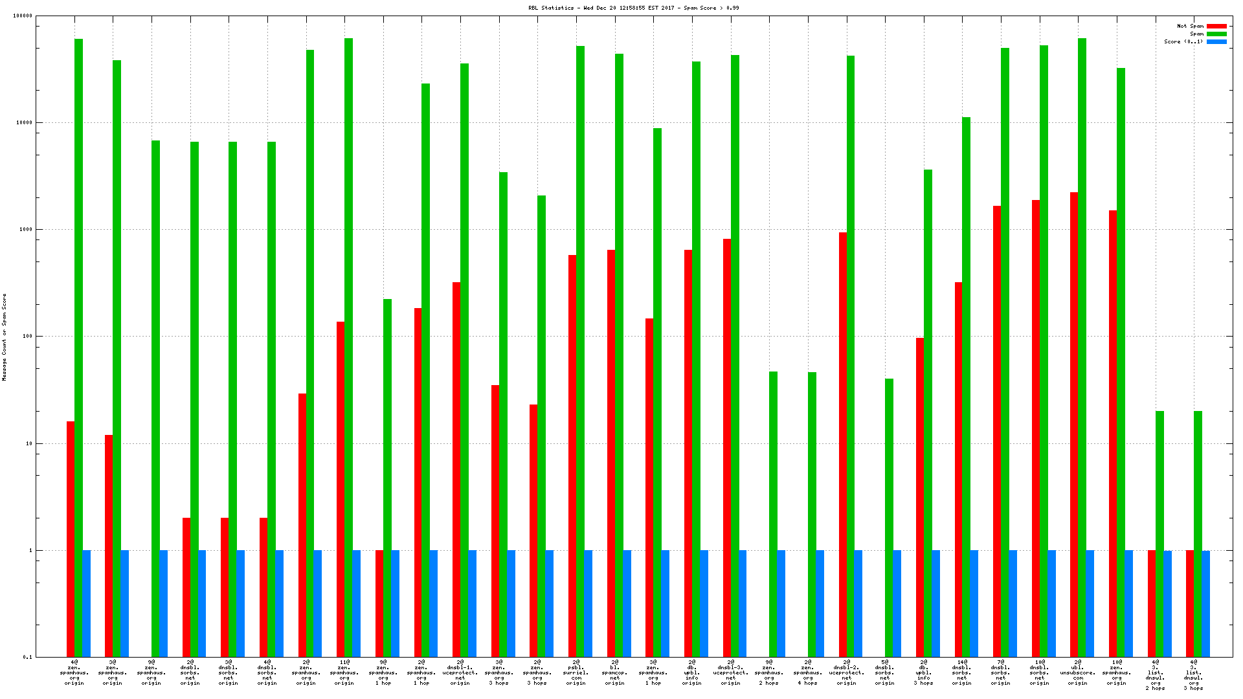Screen dimensions: 1243x699
Task: Click the ubl.unsubscore.com origin axis label
Action: pyautogui.click(x=1077, y=672)
